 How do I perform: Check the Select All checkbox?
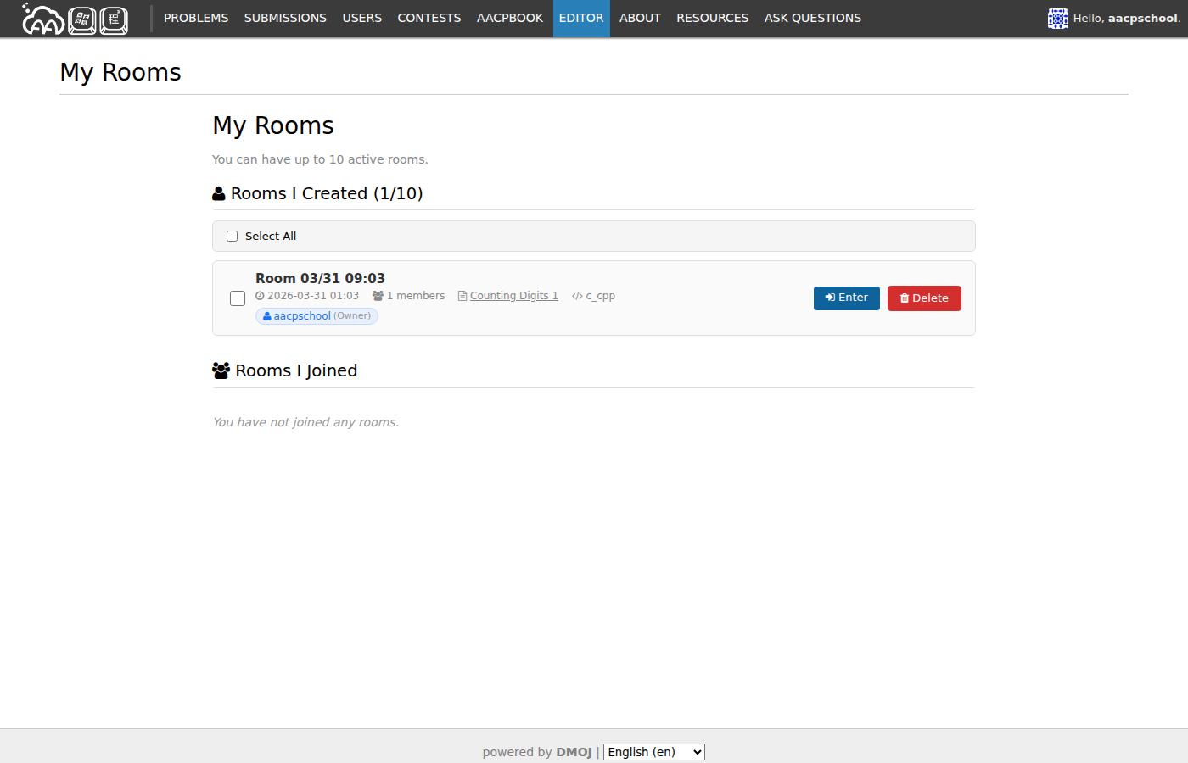[x=232, y=237]
